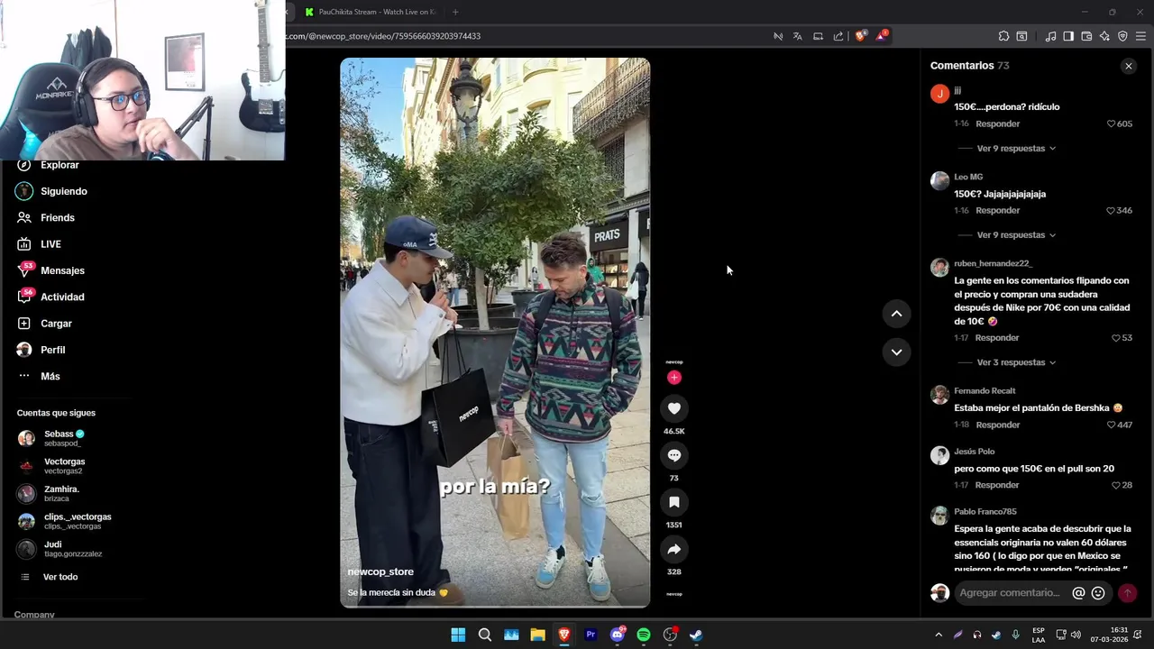Image resolution: width=1154 pixels, height=649 pixels.
Task: Like Leo MG's comment with 346 likes
Action: tap(1111, 211)
